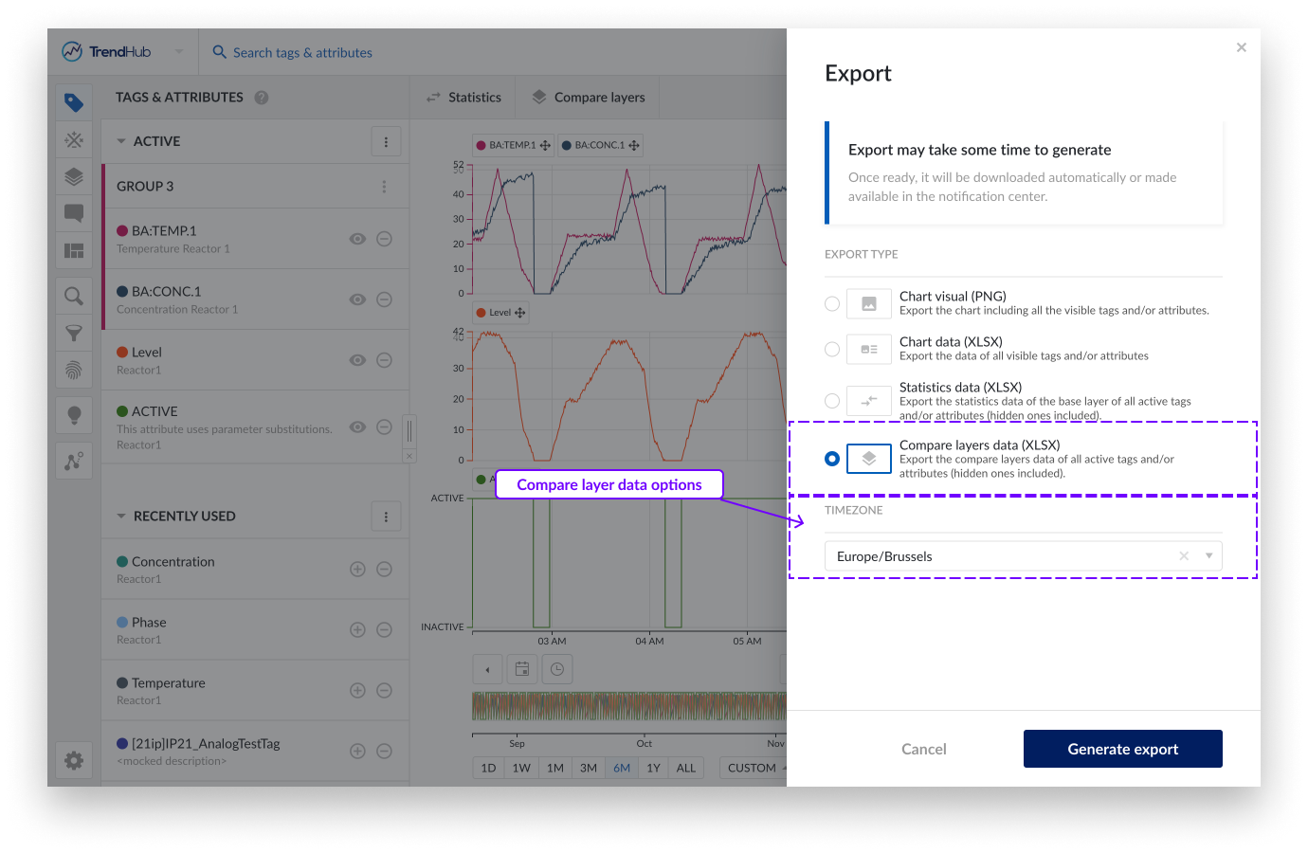Click the Generate export button

pyautogui.click(x=1122, y=749)
